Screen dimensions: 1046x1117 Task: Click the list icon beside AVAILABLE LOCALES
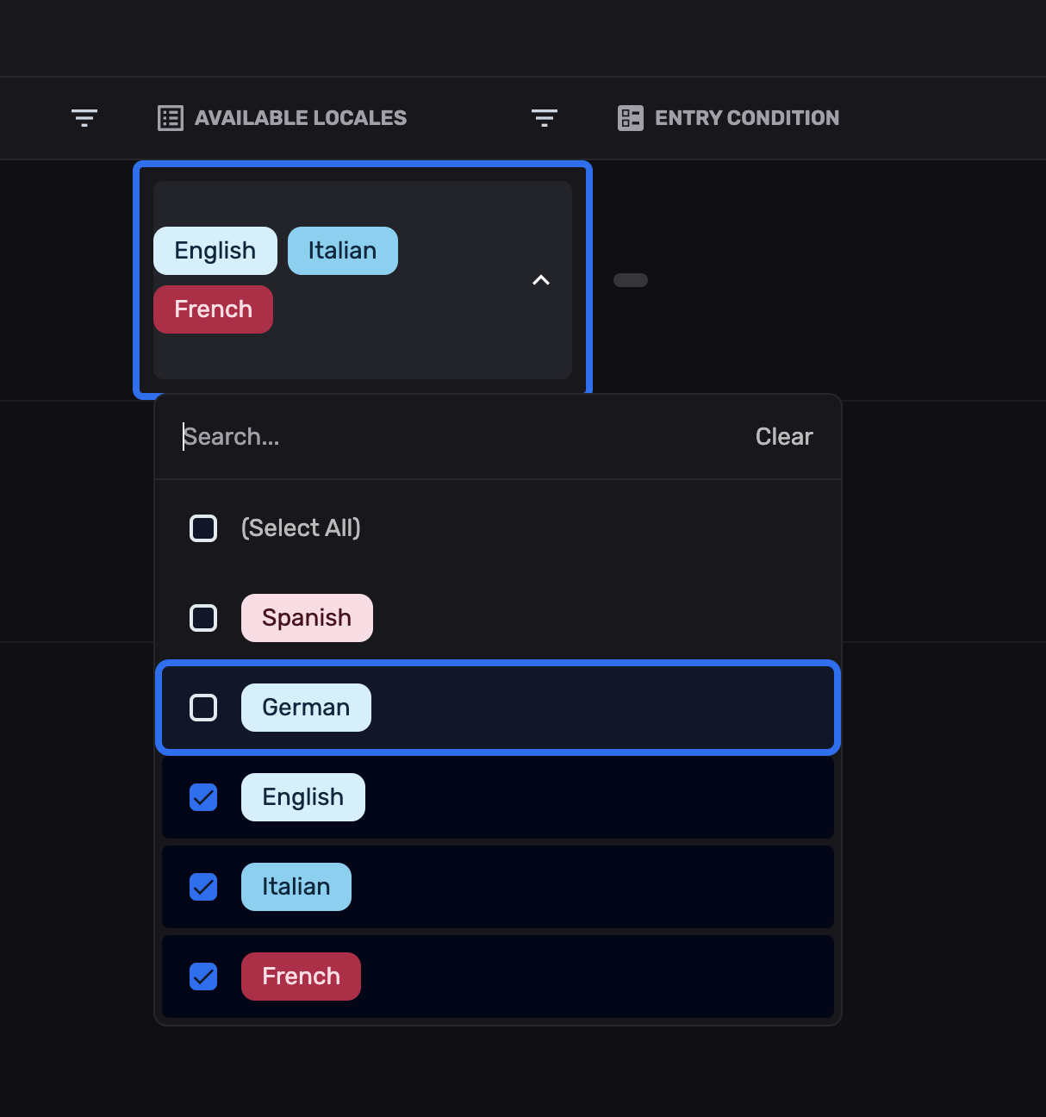pos(170,117)
